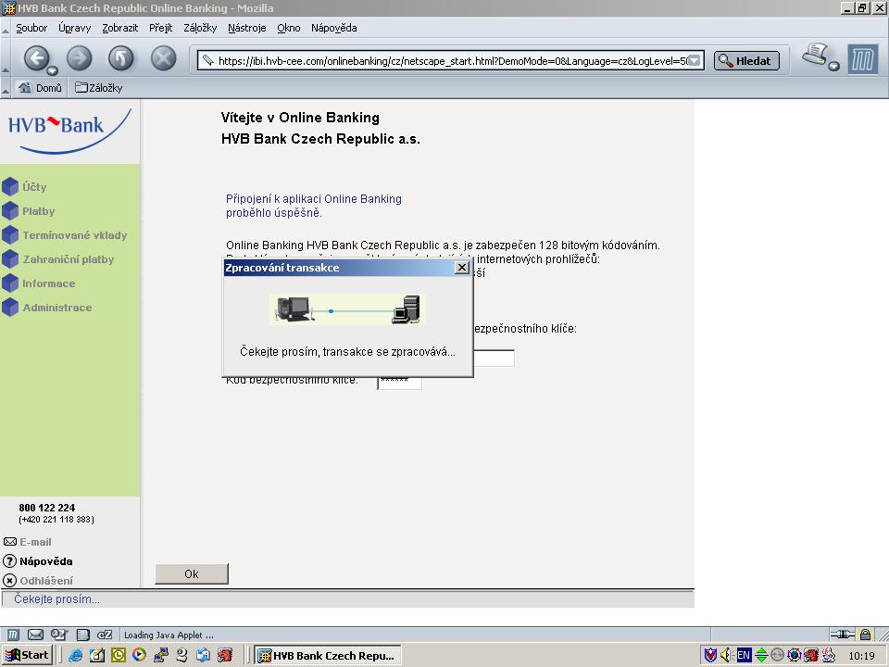889x667 pixels.
Task: Launch Windows Media Player from quick launch
Action: [139, 655]
